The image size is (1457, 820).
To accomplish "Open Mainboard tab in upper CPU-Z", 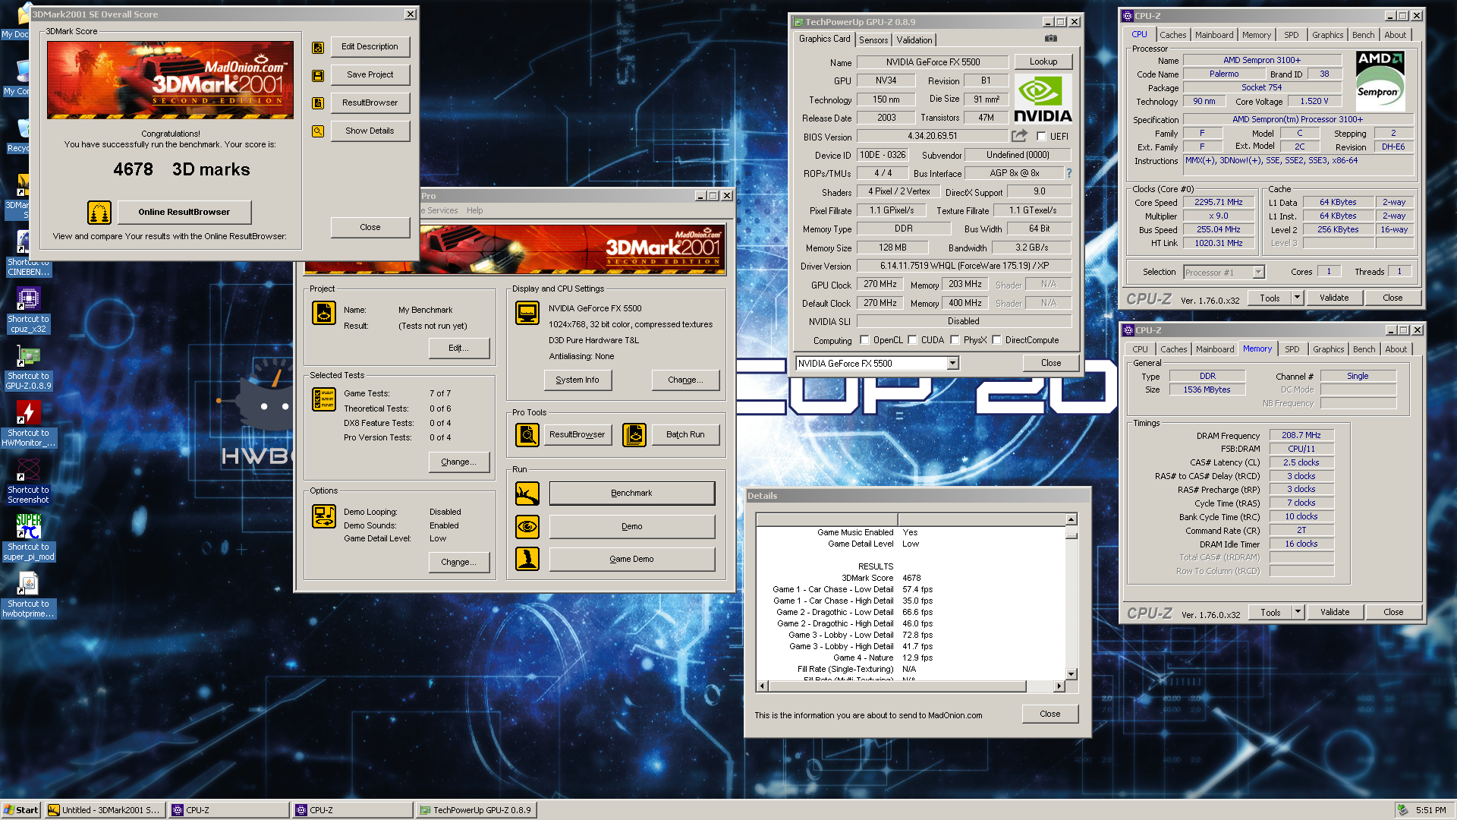I will tap(1214, 35).
